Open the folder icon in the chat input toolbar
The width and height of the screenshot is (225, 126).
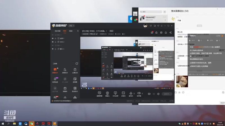tap(175, 92)
